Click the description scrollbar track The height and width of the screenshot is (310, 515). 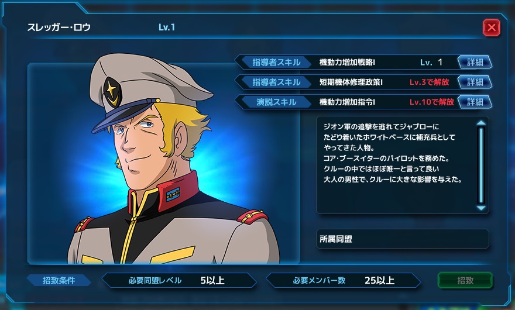click(x=481, y=166)
